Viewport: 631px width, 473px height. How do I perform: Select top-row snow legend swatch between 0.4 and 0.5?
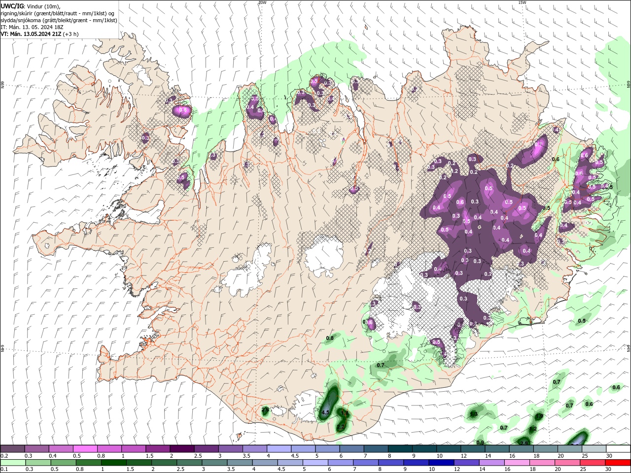[61, 448]
